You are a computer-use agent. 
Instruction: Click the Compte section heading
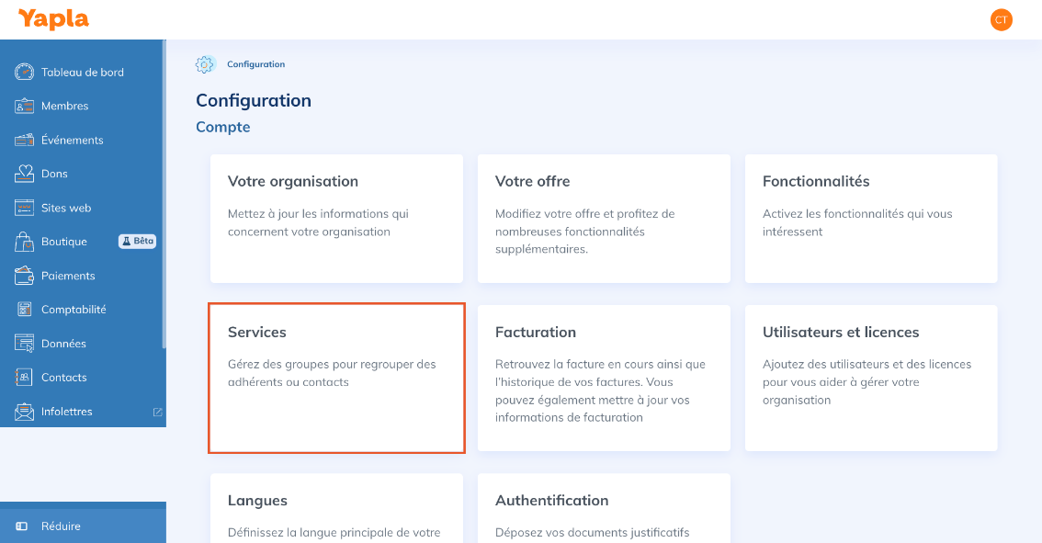(223, 127)
